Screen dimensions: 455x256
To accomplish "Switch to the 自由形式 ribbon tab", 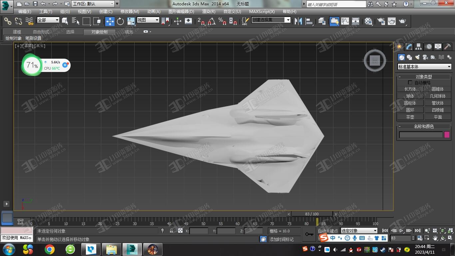I will click(41, 32).
